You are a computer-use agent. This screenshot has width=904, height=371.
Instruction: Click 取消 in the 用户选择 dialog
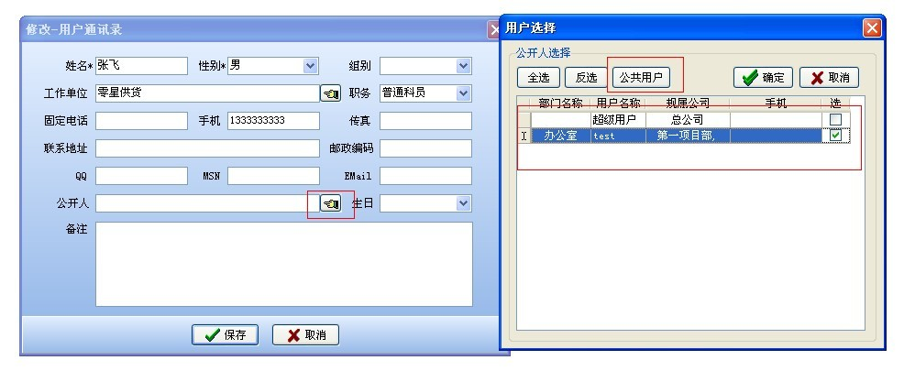829,78
